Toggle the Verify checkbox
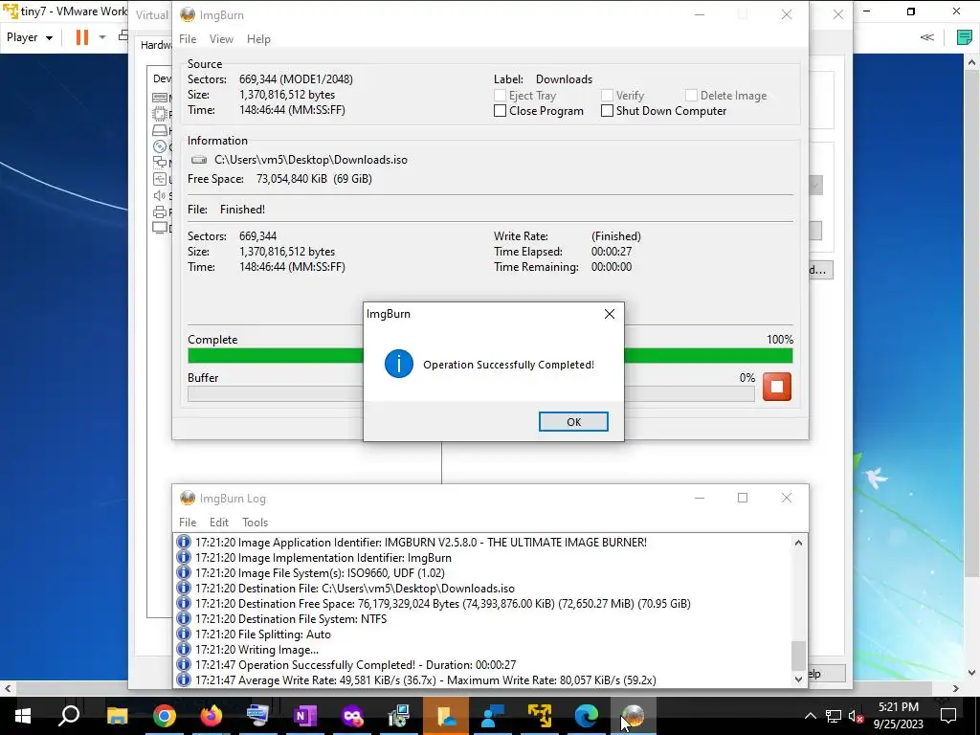 point(607,96)
